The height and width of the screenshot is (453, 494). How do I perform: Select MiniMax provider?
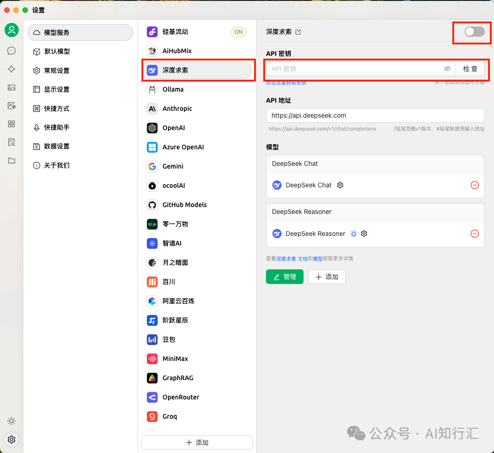coord(197,359)
